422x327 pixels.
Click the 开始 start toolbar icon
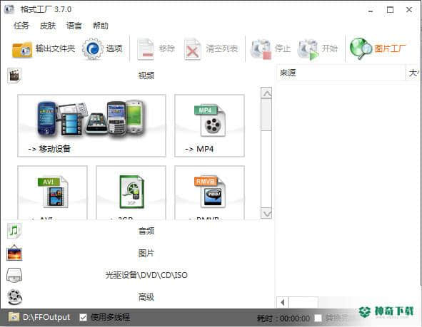[308, 49]
